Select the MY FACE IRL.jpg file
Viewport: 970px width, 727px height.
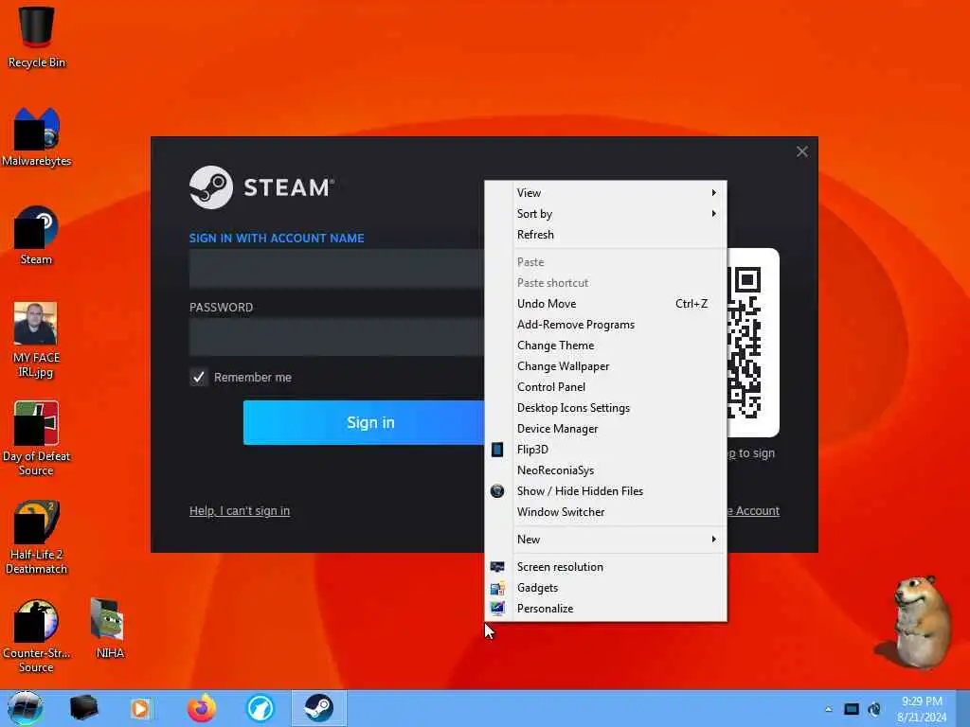(x=36, y=340)
